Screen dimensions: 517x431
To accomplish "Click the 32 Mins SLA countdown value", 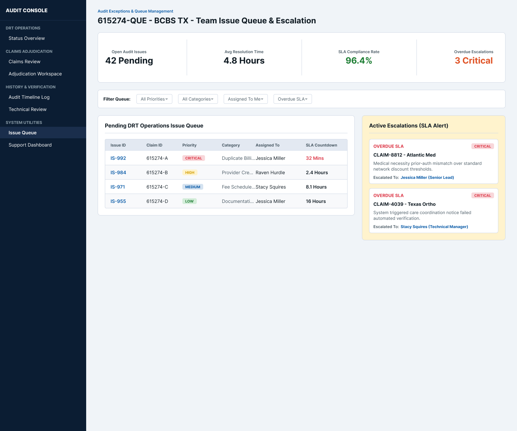I will [x=315, y=158].
